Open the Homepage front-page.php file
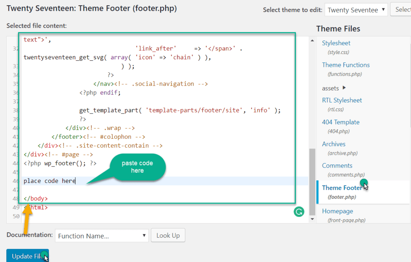411x262 pixels. click(x=337, y=211)
